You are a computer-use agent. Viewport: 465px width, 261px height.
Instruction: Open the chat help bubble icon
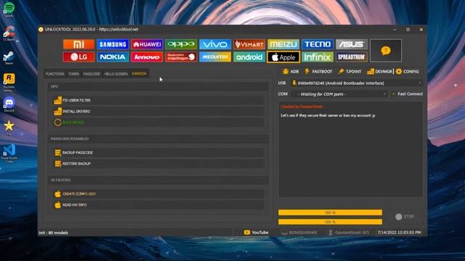[x=386, y=51]
